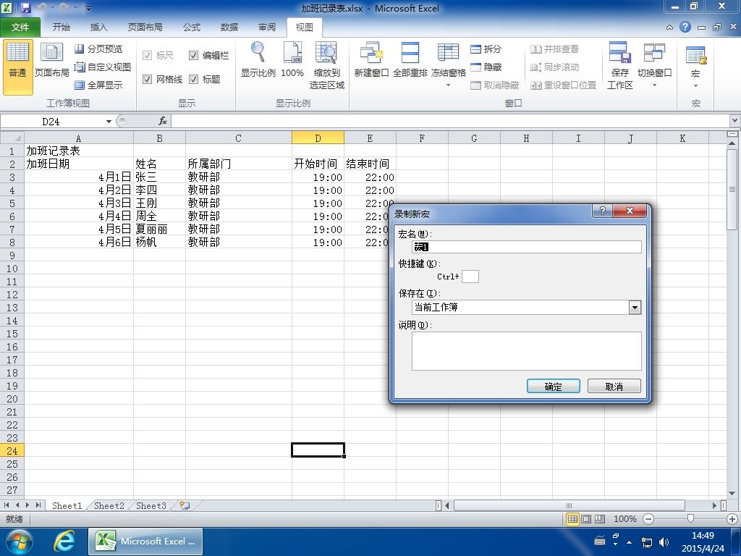The width and height of the screenshot is (741, 556).
Task: Click 拆分 split window
Action: point(486,49)
